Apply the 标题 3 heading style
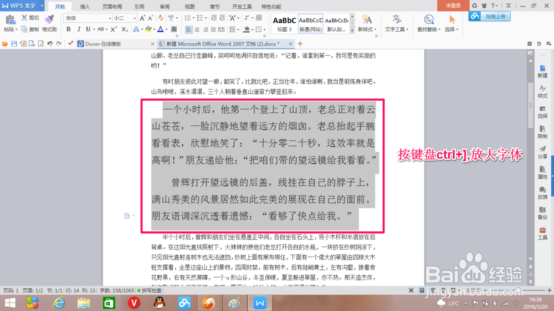The height and width of the screenshot is (311, 554). point(284,24)
